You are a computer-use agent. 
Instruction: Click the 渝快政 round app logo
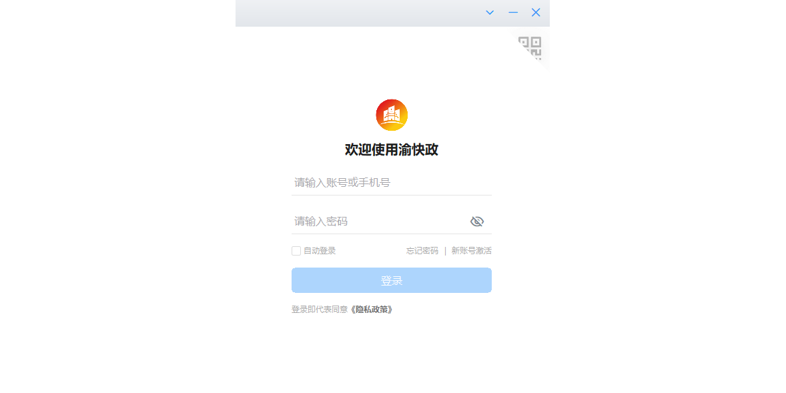coord(392,115)
